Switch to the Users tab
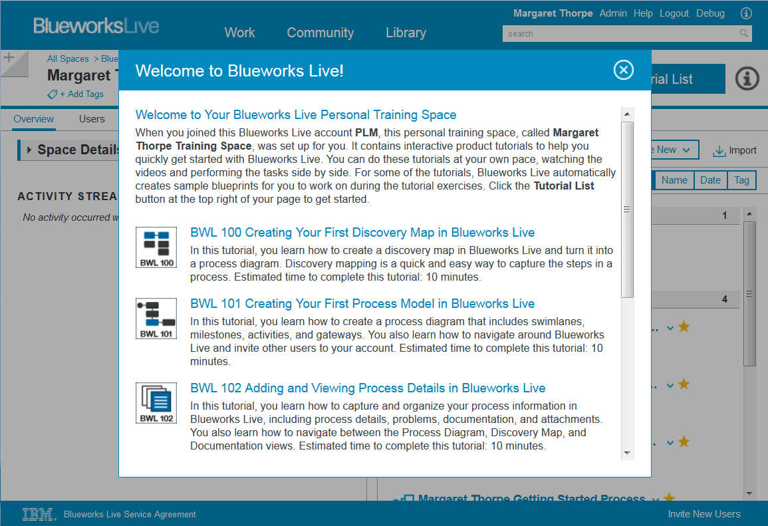This screenshot has height=526, width=768. [92, 119]
